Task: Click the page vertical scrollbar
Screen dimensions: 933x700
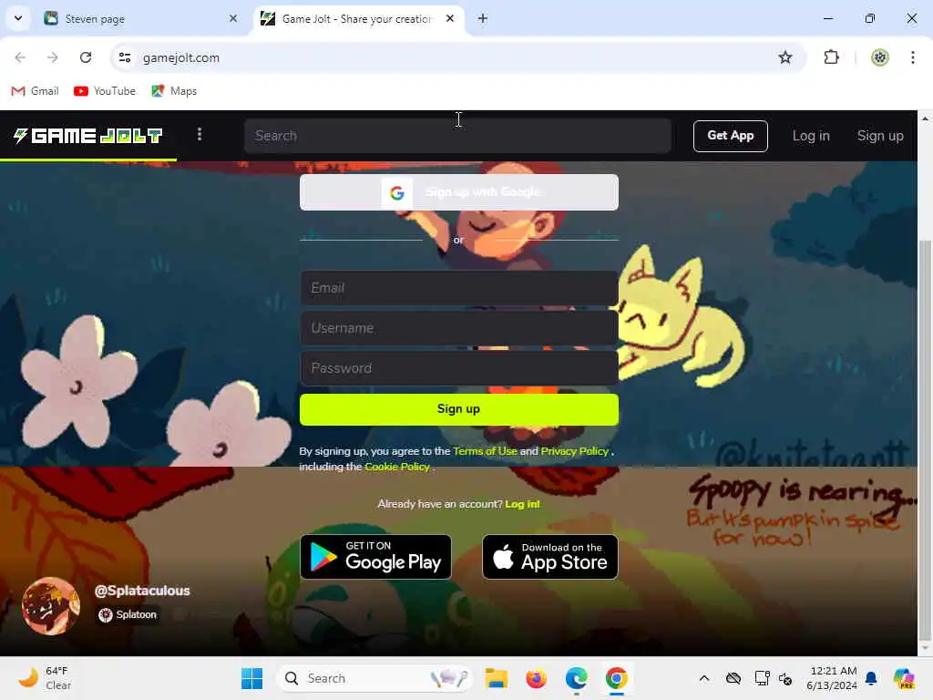Action: point(925,440)
